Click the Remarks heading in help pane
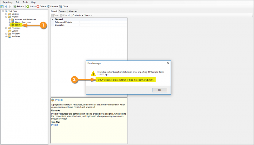This screenshot has height=145, width=254. click(56, 110)
